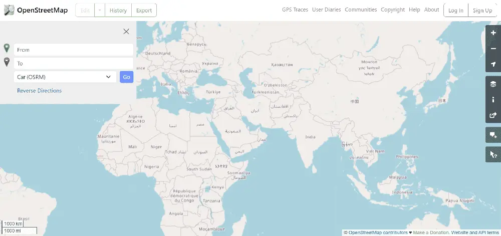Activate the Query features cursor icon
501x236 pixels.
[x=493, y=154]
